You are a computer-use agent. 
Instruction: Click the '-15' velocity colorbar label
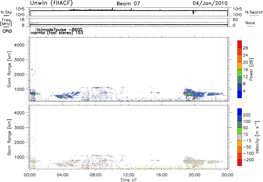click(247, 141)
